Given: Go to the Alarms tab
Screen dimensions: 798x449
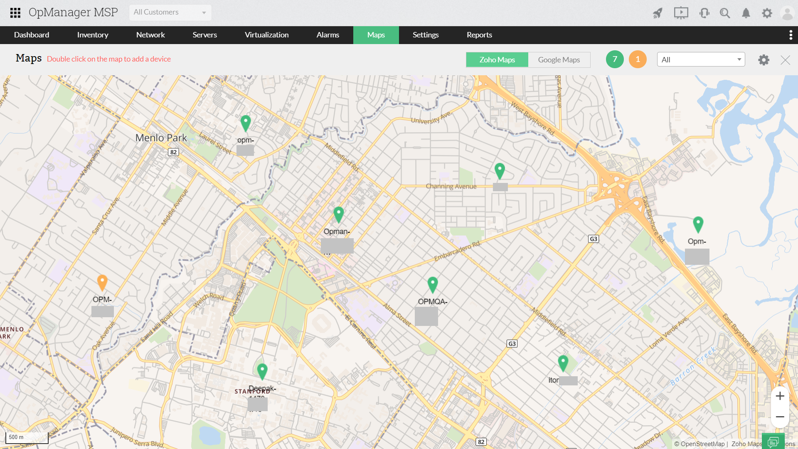Looking at the screenshot, I should 328,35.
